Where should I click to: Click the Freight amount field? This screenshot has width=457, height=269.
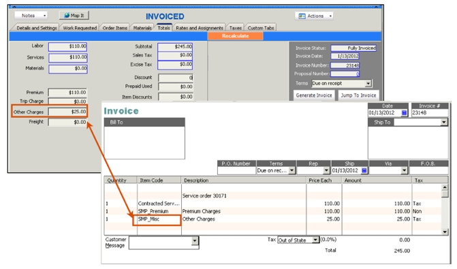tap(67, 122)
